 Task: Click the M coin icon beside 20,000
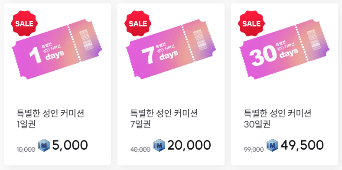pos(159,145)
